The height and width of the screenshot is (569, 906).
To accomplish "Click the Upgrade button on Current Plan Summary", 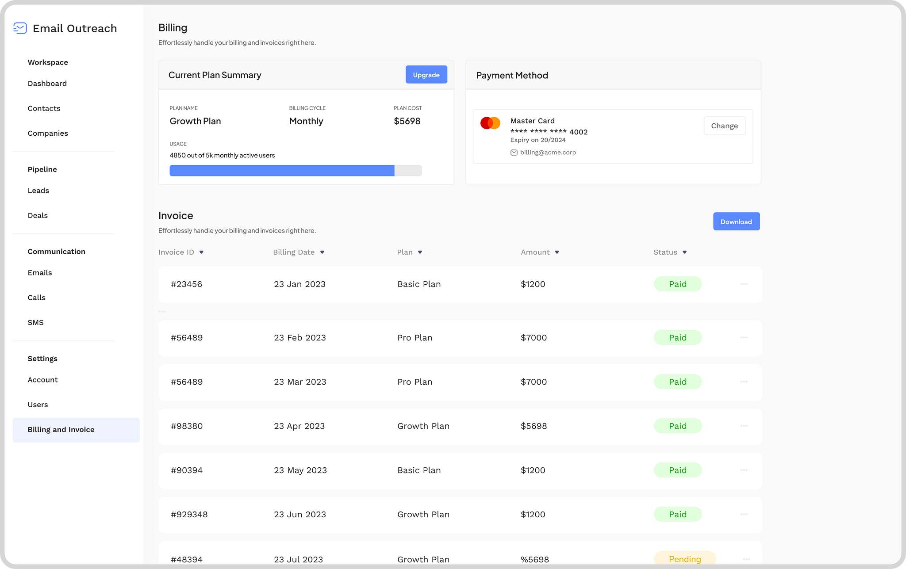I will pos(426,74).
